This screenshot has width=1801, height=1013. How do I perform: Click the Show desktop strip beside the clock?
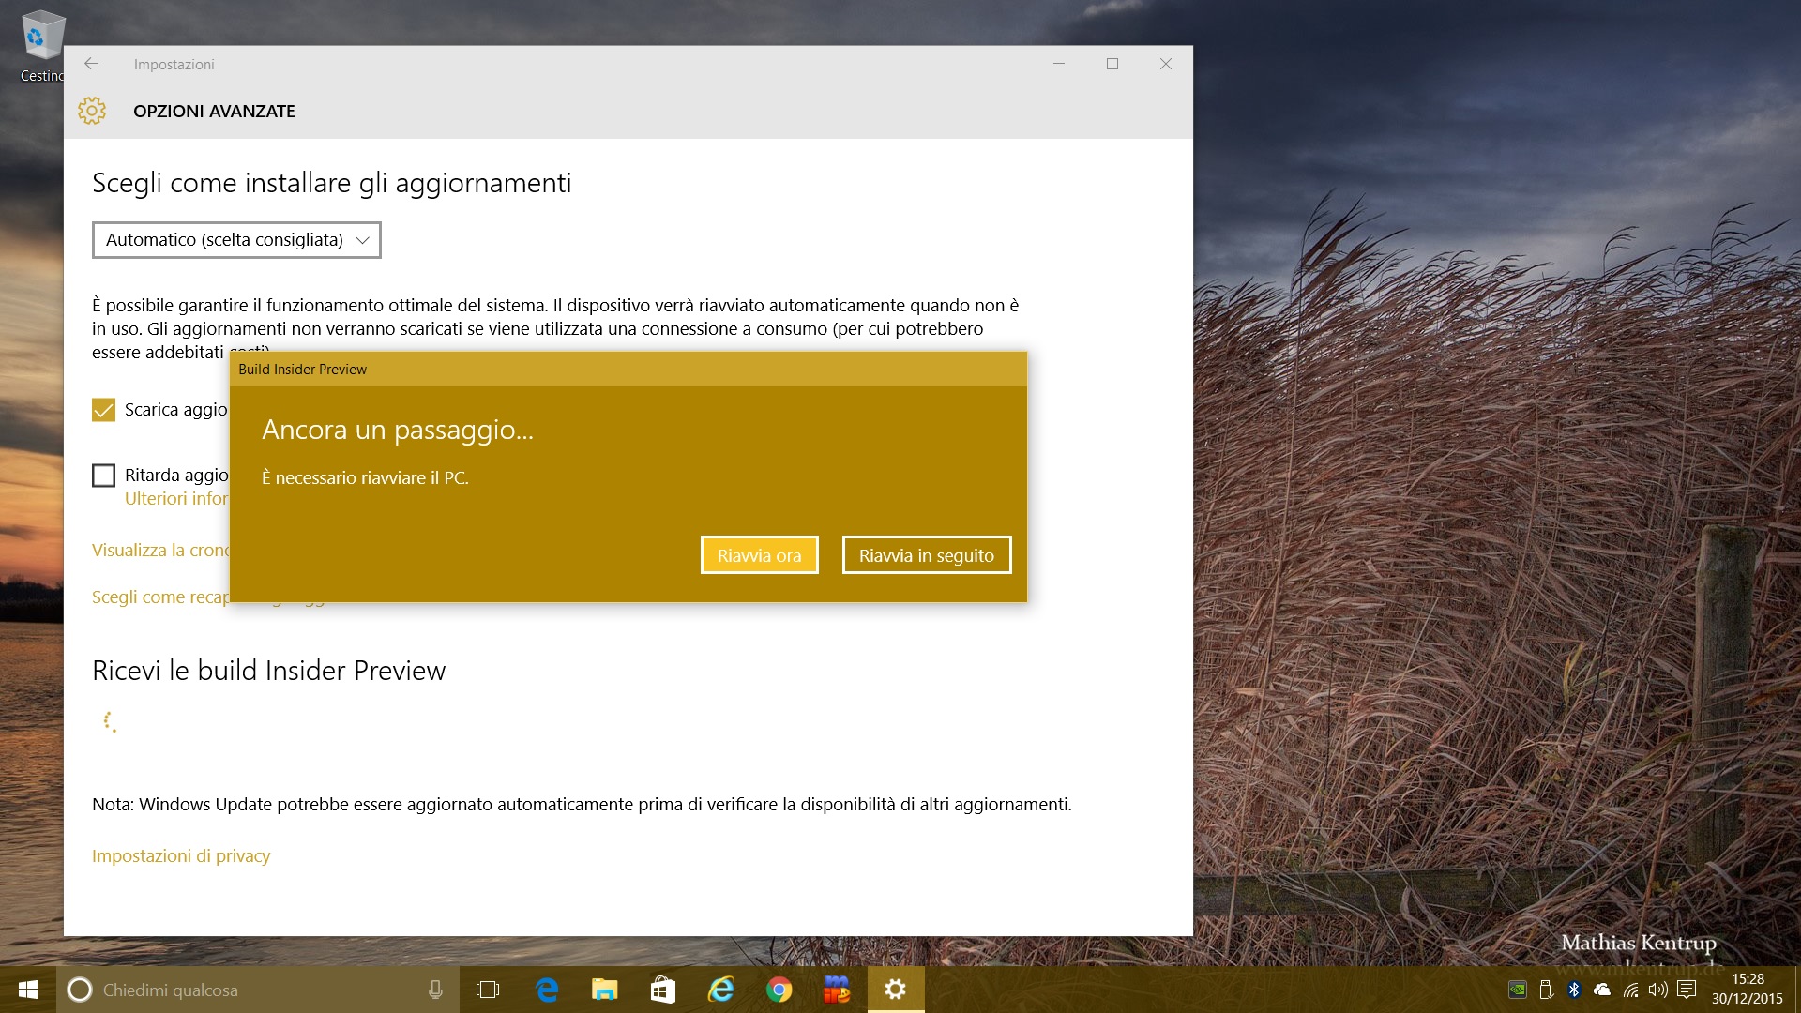coord(1796,990)
